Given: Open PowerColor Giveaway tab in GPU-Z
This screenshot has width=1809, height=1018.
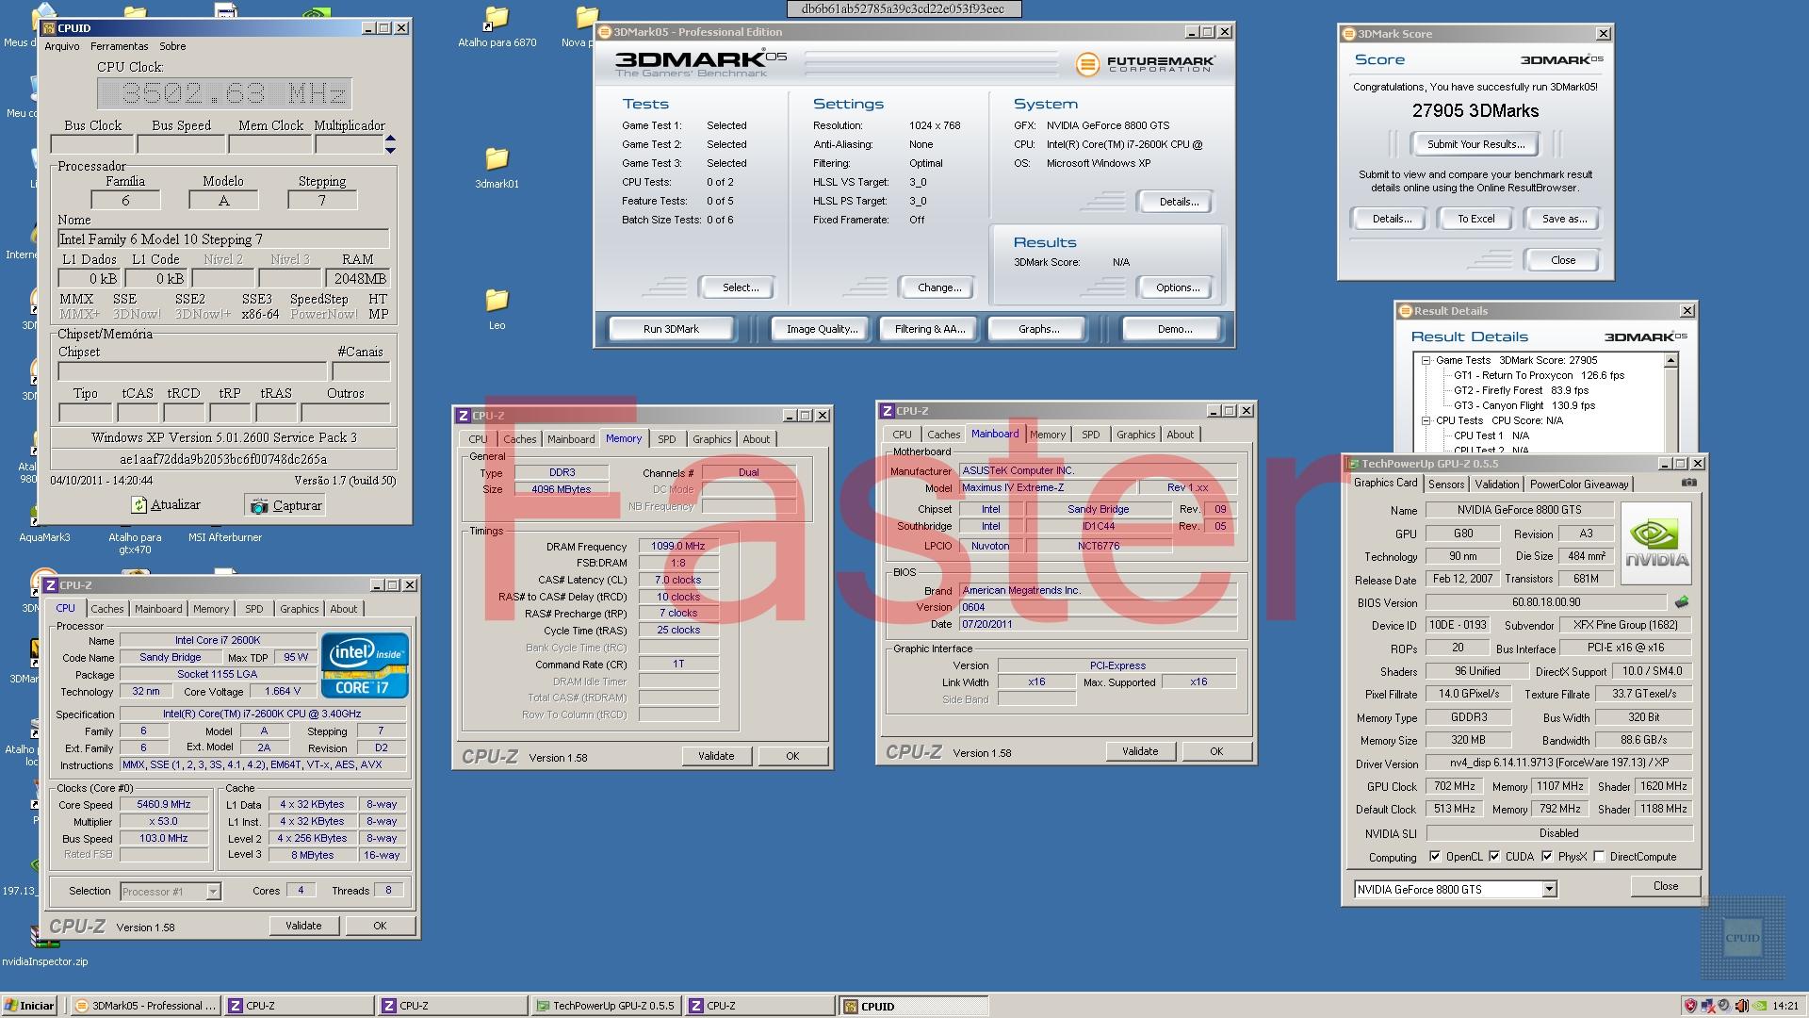Looking at the screenshot, I should point(1579,484).
